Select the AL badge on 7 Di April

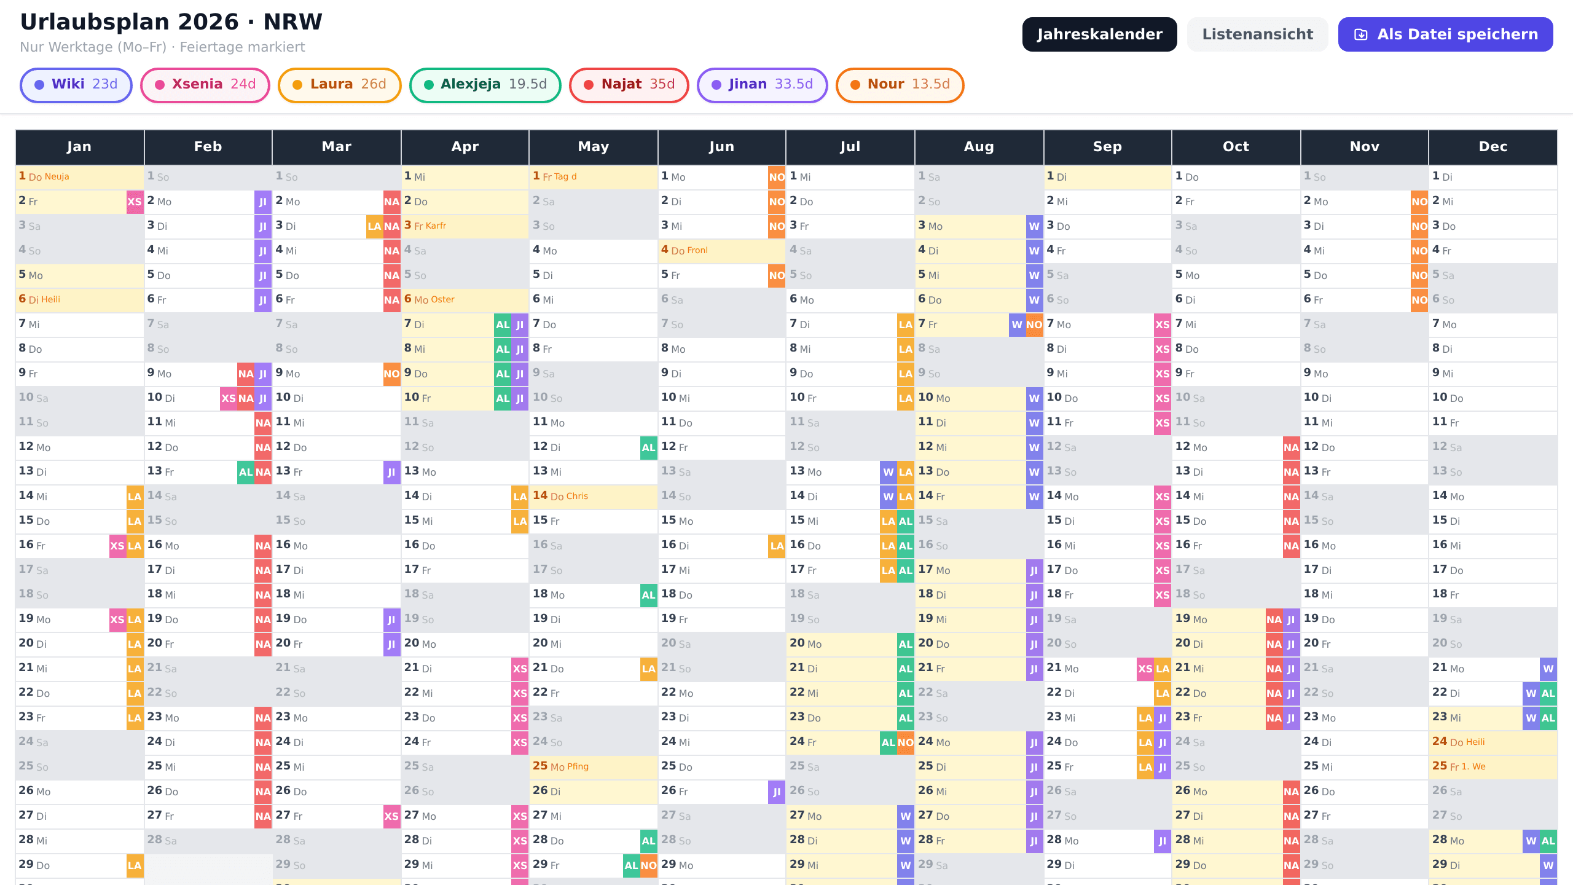(x=503, y=324)
